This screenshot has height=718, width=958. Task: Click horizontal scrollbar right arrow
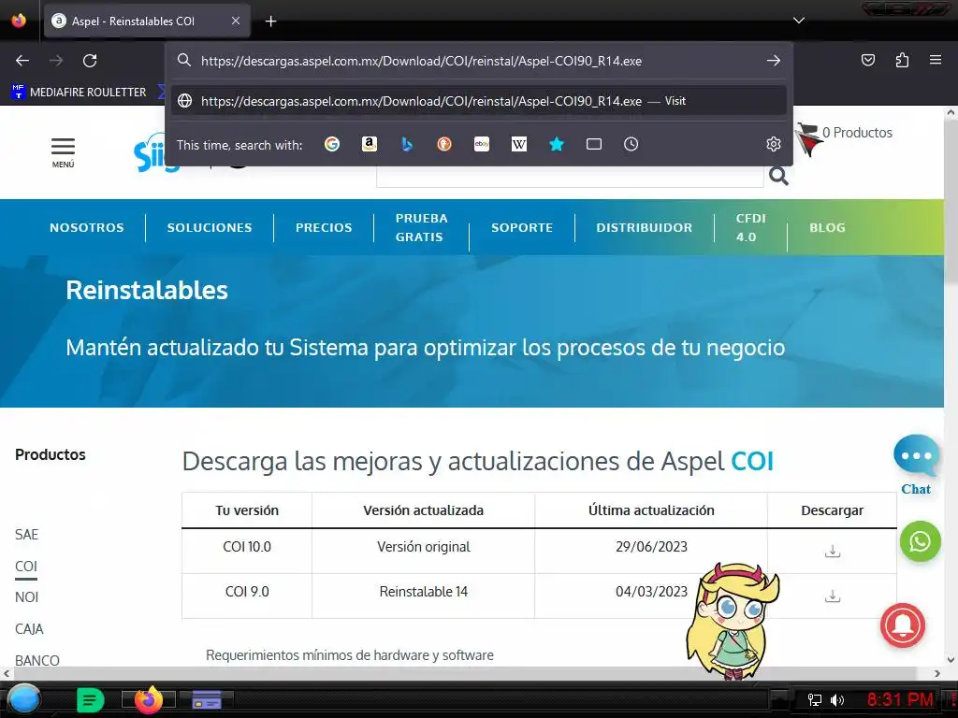[937, 673]
